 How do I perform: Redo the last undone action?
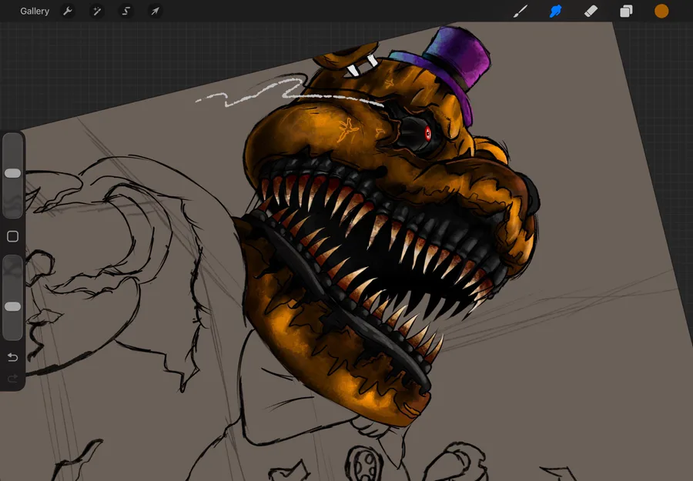[13, 378]
